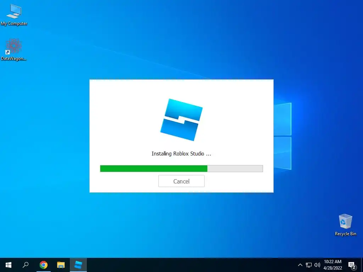Select the DataWagon desktop shortcut

click(x=14, y=50)
